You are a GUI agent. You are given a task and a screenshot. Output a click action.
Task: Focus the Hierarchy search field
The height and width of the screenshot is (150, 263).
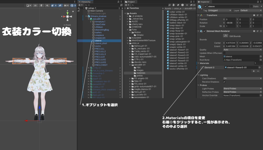point(102,5)
